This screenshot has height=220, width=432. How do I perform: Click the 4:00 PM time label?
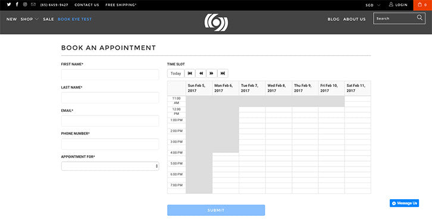[x=176, y=153]
